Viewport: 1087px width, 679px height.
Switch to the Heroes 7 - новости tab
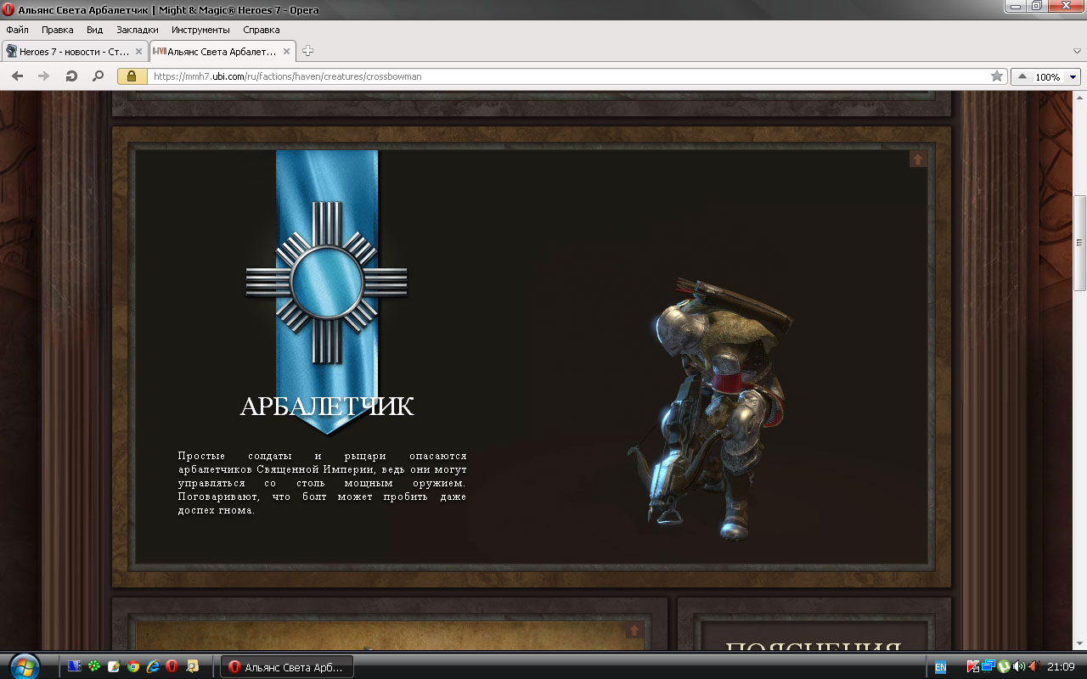click(x=73, y=51)
